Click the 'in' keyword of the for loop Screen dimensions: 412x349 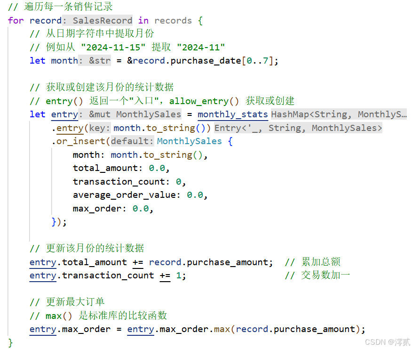coord(143,21)
